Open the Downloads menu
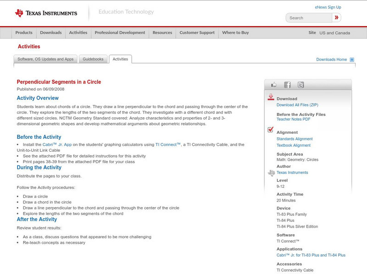This screenshot has width=367, height=274. 51,33
